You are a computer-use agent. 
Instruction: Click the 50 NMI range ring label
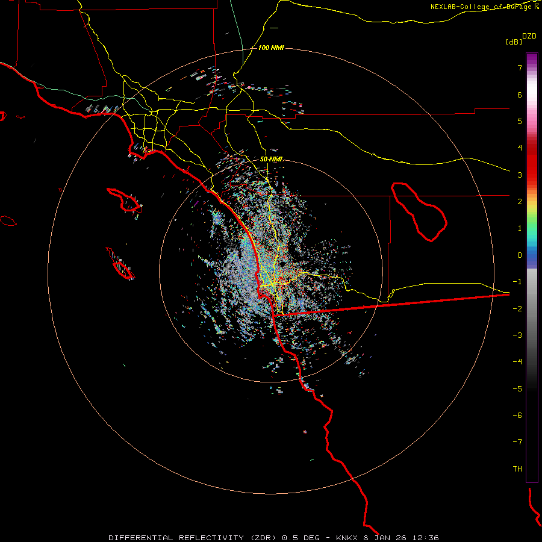[x=271, y=159]
